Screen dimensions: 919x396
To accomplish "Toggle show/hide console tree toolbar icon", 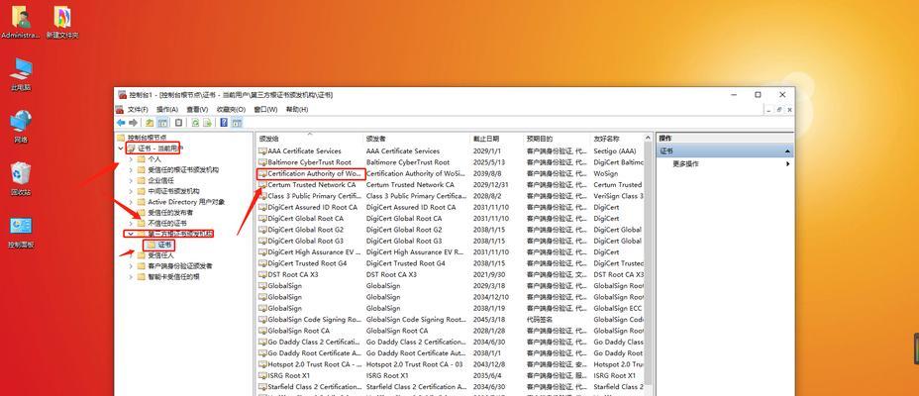I will (x=162, y=123).
